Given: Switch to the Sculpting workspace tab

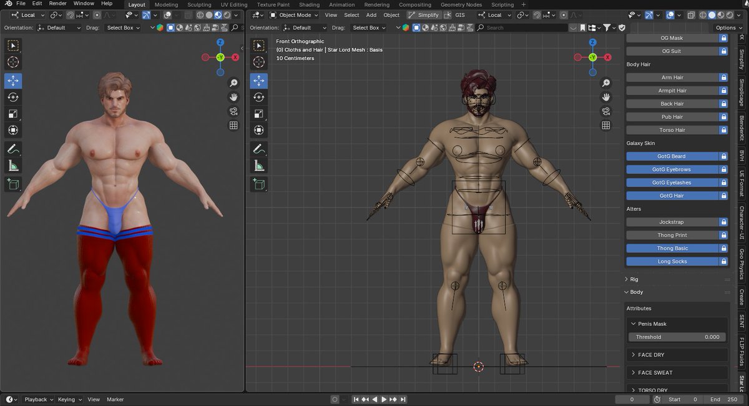Looking at the screenshot, I should tap(199, 4).
